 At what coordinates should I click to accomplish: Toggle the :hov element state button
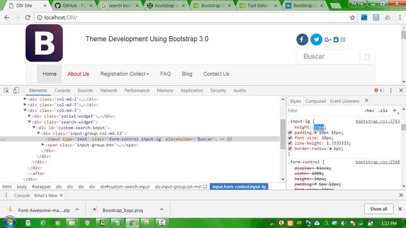pos(369,111)
